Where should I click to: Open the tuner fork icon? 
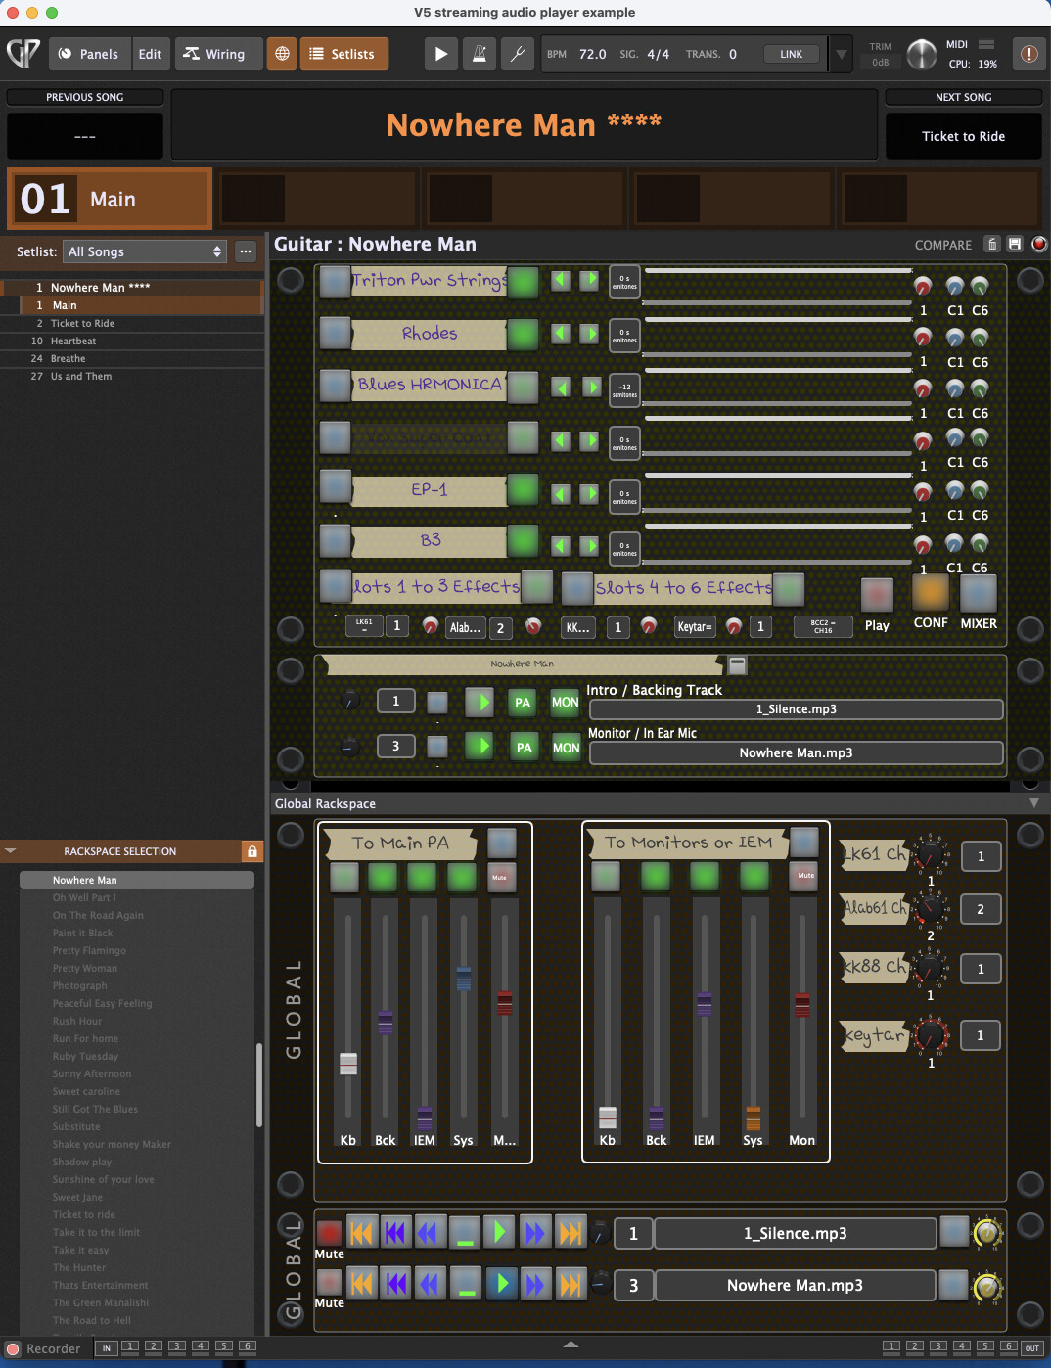tap(517, 54)
